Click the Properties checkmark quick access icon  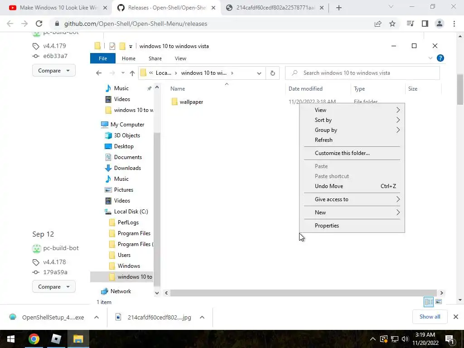[x=112, y=46]
